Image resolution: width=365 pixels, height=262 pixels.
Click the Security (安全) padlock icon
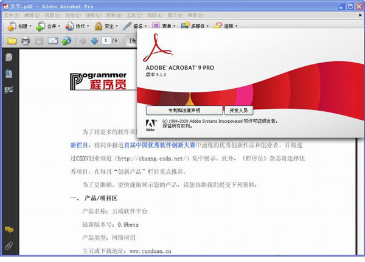[x=99, y=26]
